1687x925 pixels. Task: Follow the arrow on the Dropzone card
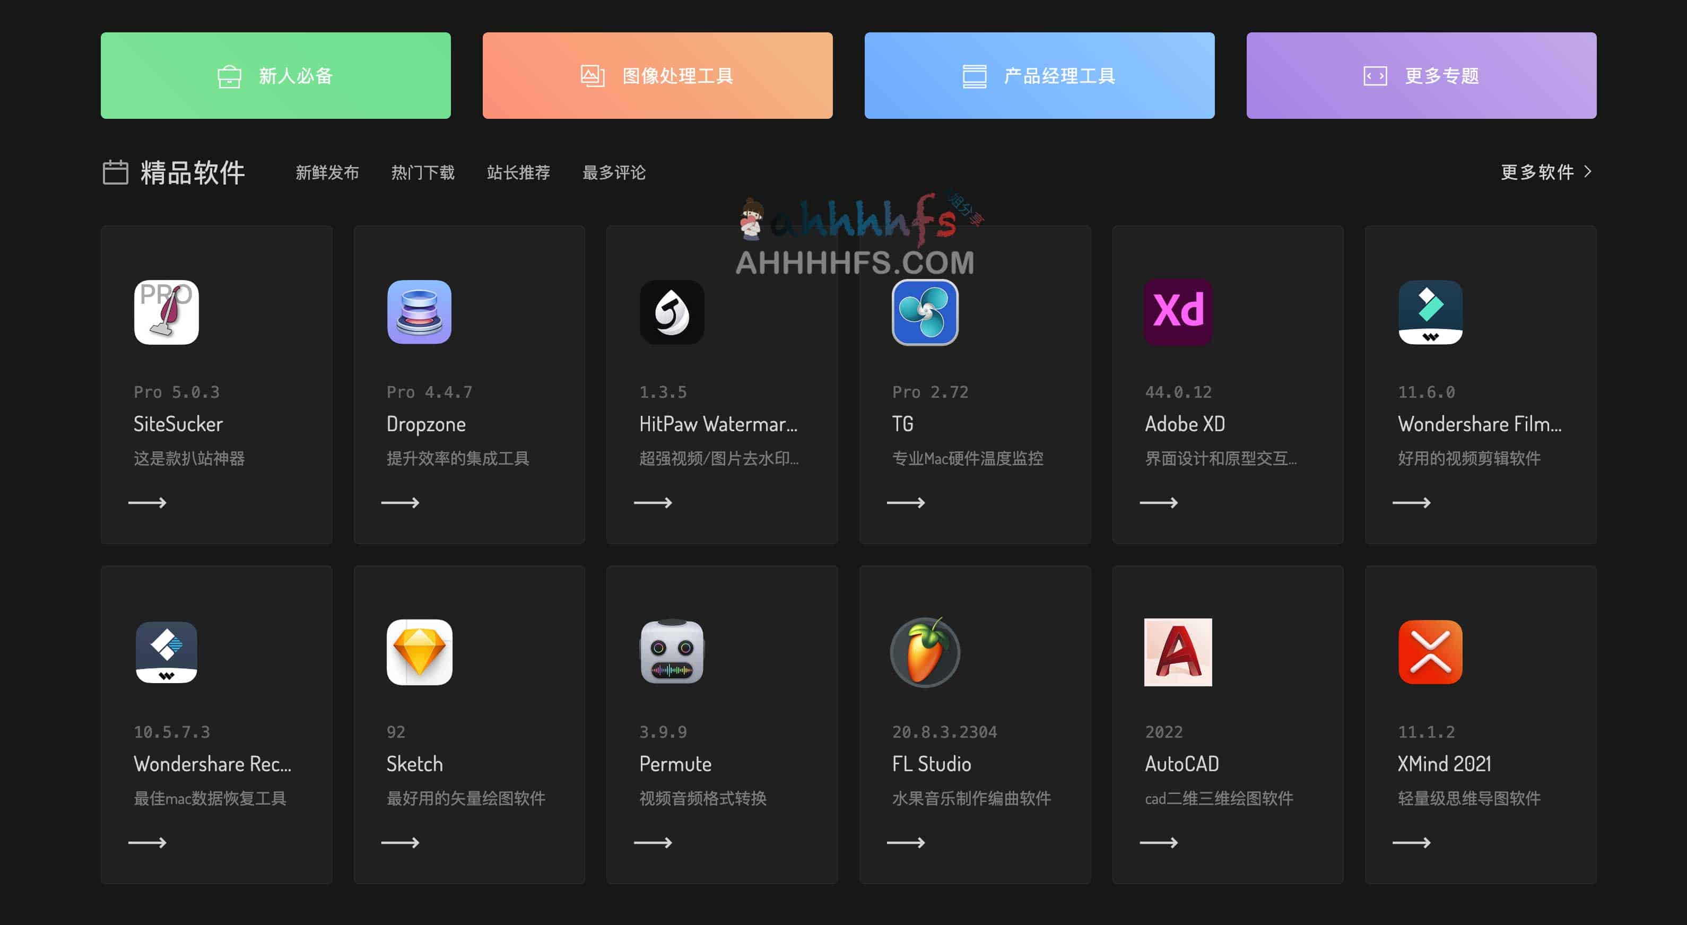[400, 503]
